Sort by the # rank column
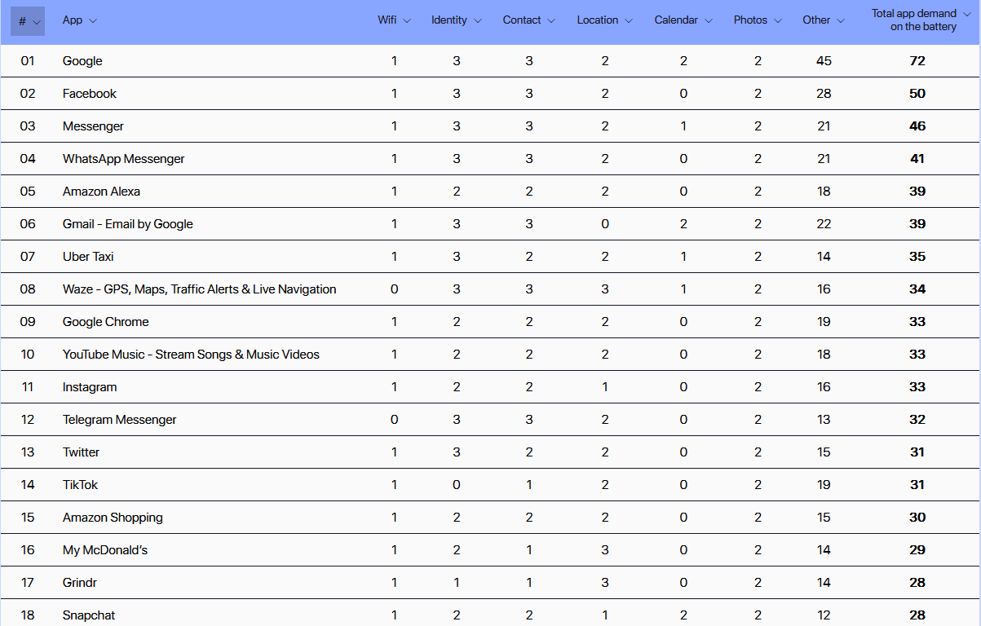 pos(28,21)
